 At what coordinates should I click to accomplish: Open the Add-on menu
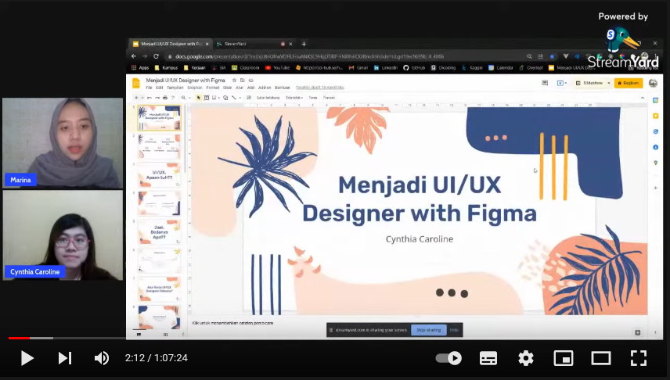point(265,88)
